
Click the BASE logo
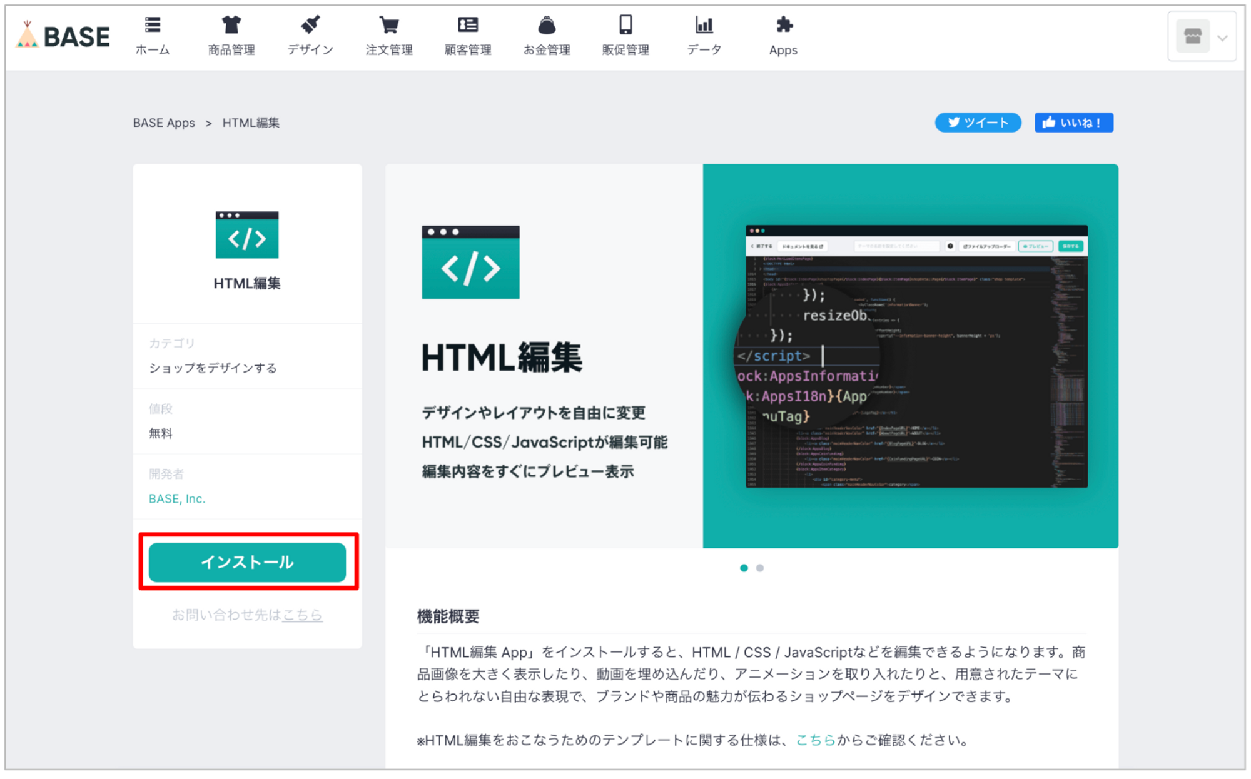point(63,36)
